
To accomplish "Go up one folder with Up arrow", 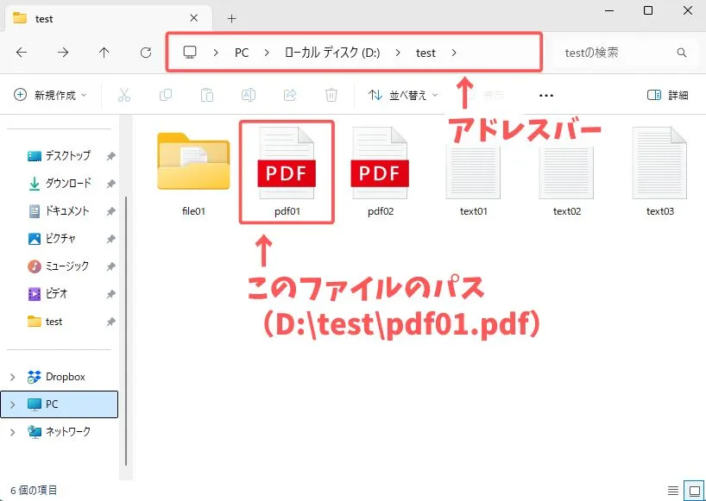I will coord(104,53).
